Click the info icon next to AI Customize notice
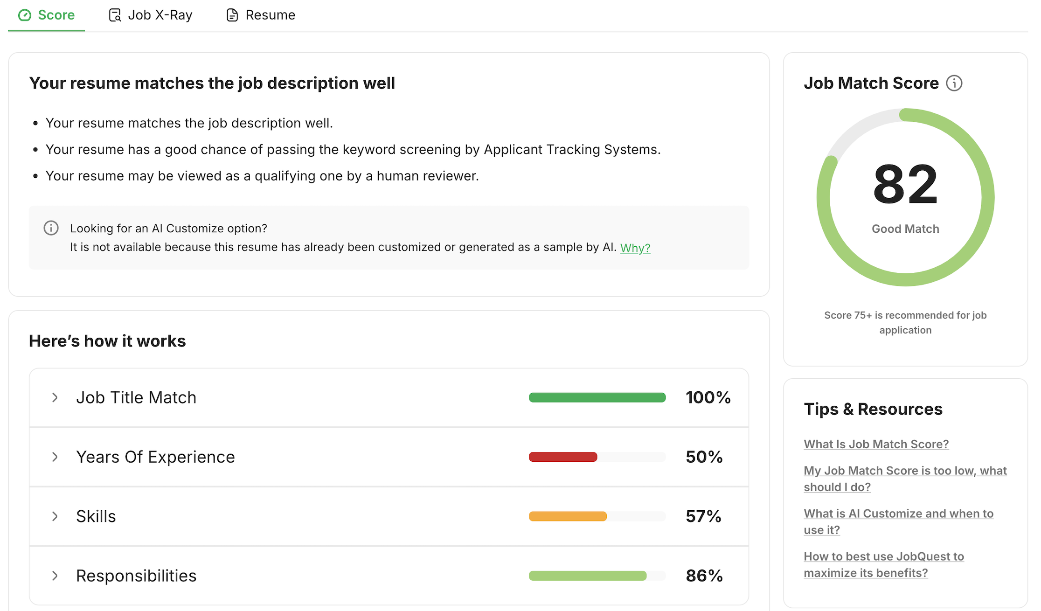 (x=51, y=228)
